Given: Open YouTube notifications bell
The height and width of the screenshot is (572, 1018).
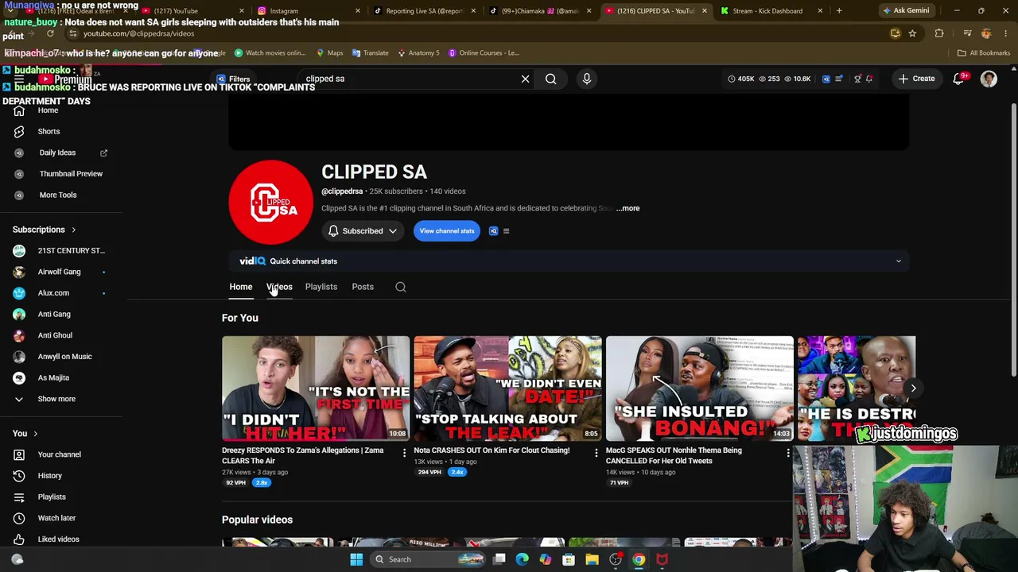Looking at the screenshot, I should (x=958, y=79).
